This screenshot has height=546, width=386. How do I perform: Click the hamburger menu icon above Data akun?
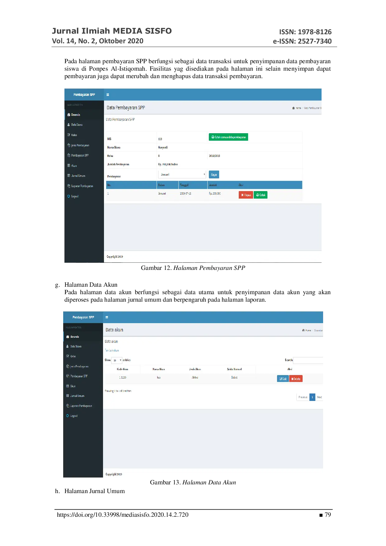107,317
